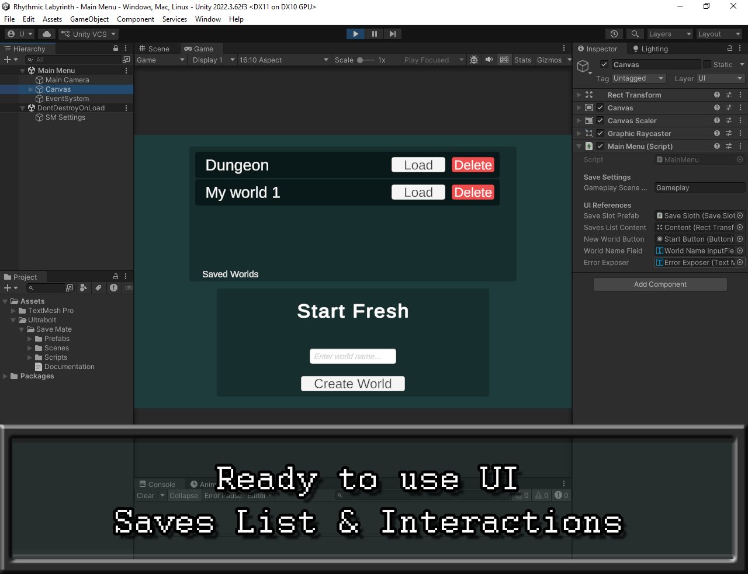Open the 16:10 Aspect dropdown

point(283,60)
